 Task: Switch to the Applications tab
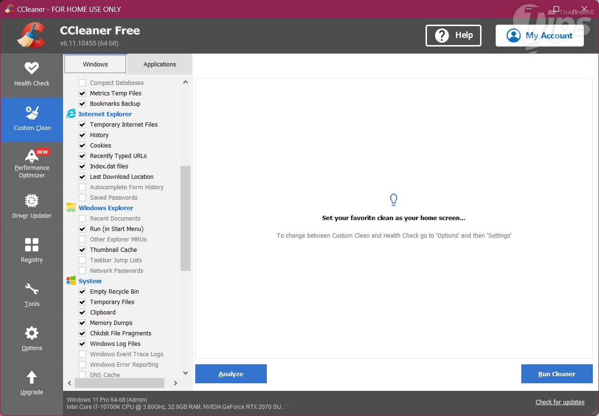[160, 64]
